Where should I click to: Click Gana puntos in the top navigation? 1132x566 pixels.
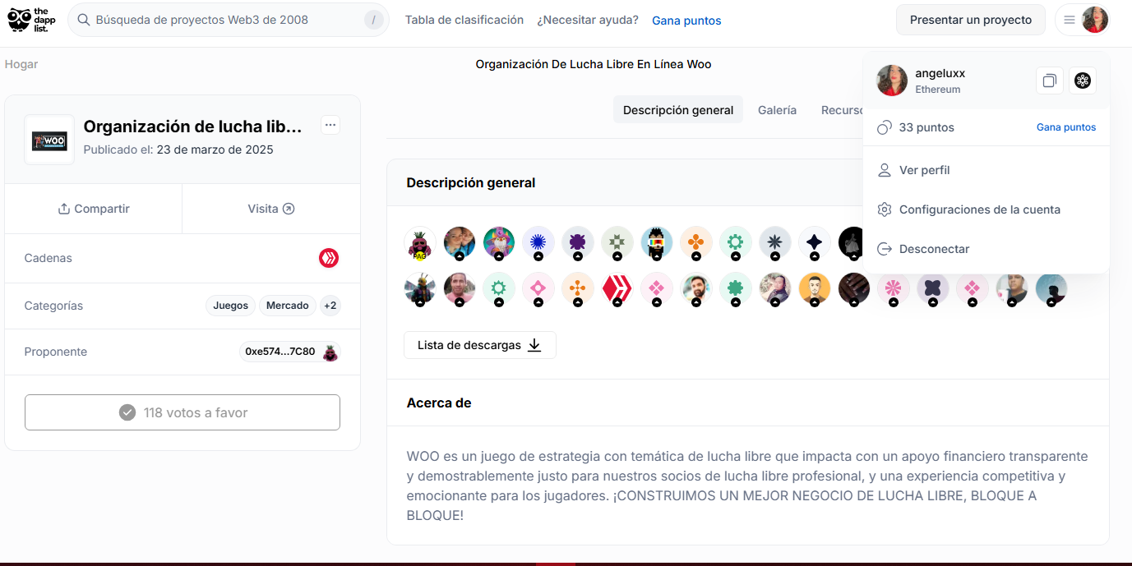coord(686,21)
